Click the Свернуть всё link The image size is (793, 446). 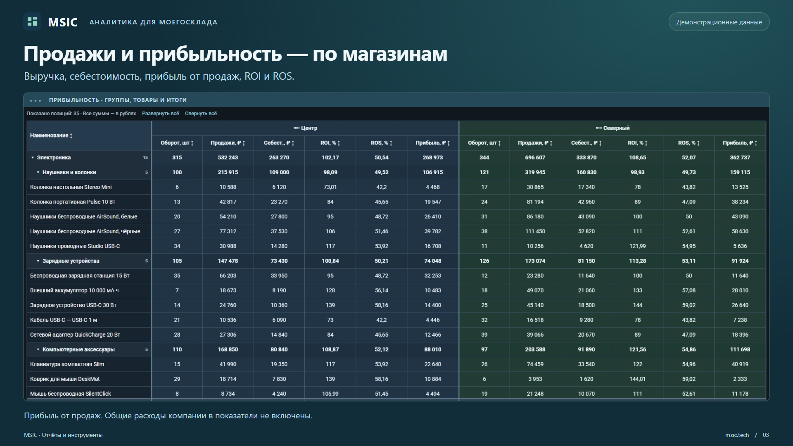201,114
